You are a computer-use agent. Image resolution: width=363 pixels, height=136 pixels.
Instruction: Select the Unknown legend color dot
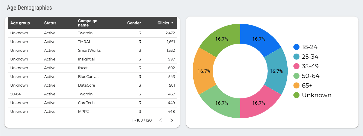[296, 95]
